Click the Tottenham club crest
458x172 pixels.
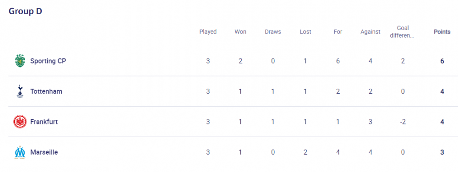click(x=20, y=91)
